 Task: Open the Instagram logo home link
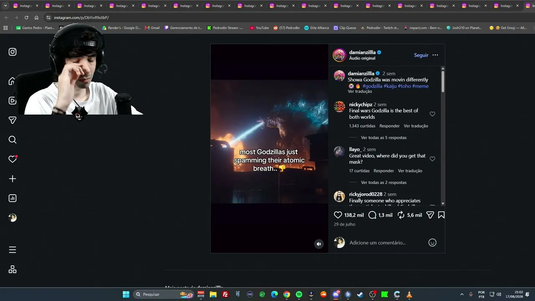point(13,52)
